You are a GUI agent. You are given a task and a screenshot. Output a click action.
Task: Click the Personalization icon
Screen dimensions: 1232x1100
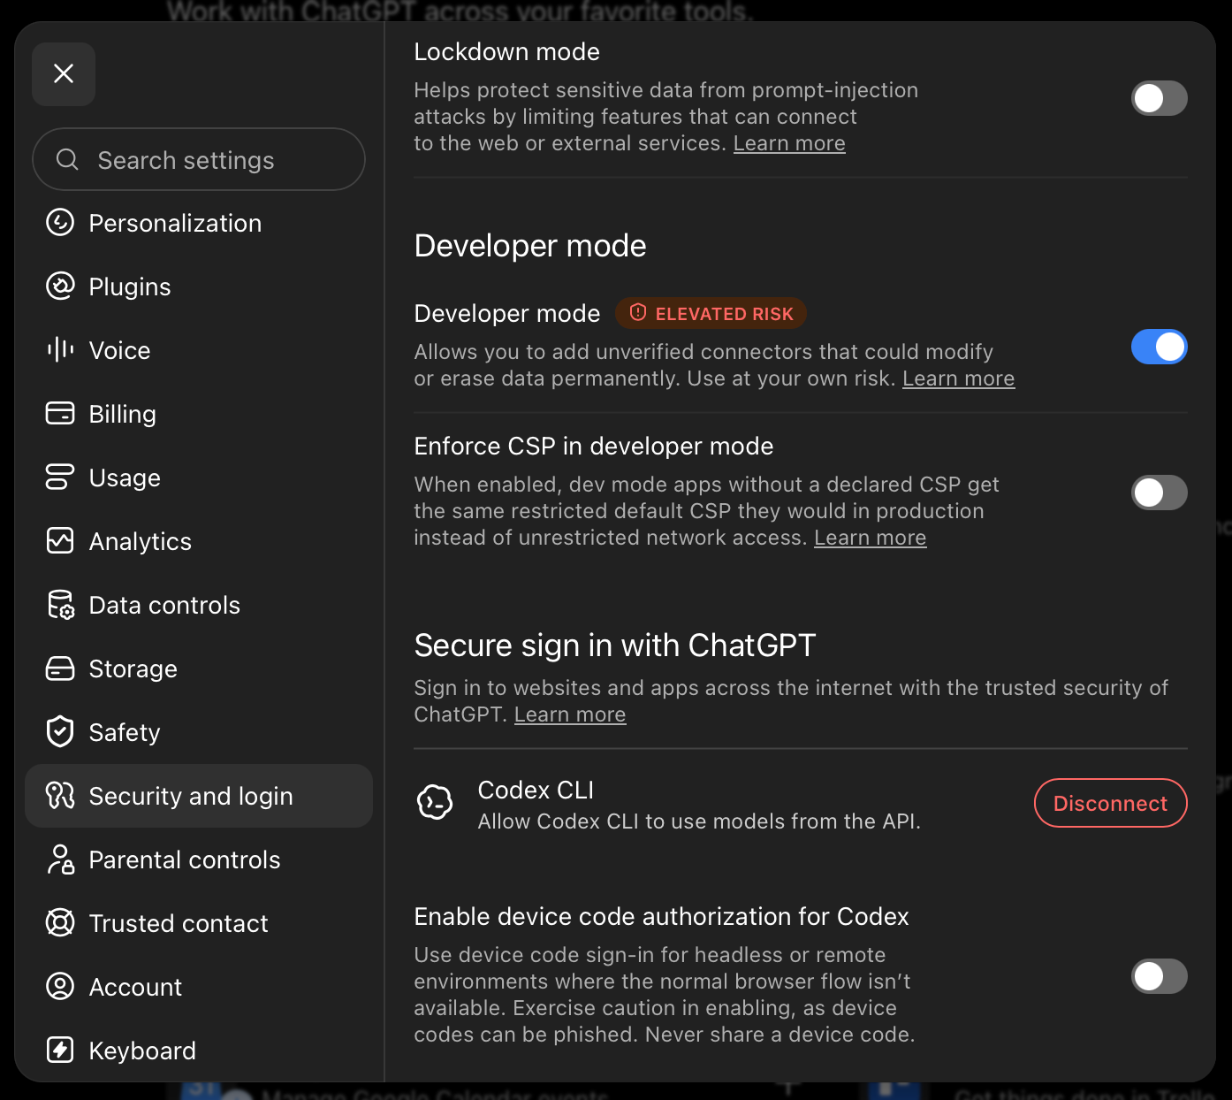(60, 223)
